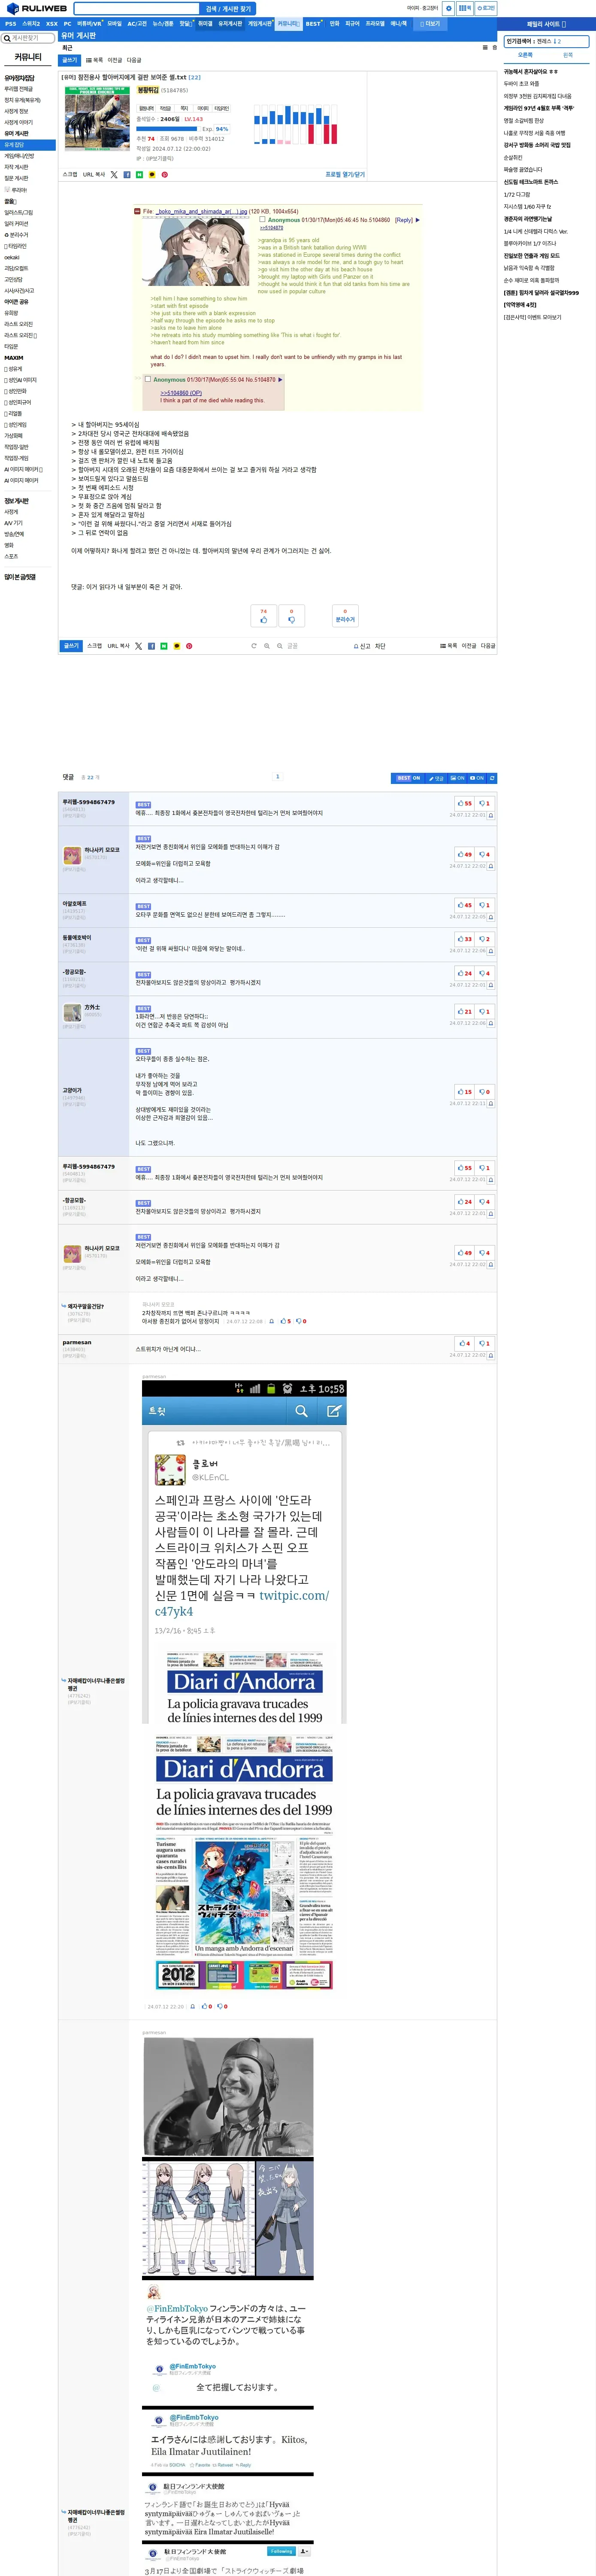Report bell icon on the parmesan comment

pyautogui.click(x=490, y=1355)
